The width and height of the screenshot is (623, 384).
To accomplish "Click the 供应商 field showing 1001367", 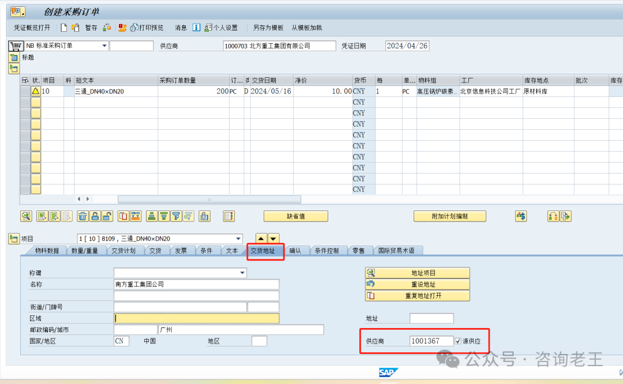I will pyautogui.click(x=431, y=341).
